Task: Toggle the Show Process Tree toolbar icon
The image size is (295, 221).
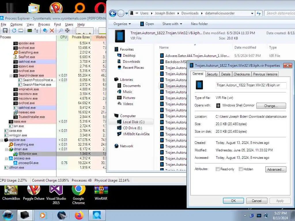Action: pyautogui.click(x=36, y=31)
